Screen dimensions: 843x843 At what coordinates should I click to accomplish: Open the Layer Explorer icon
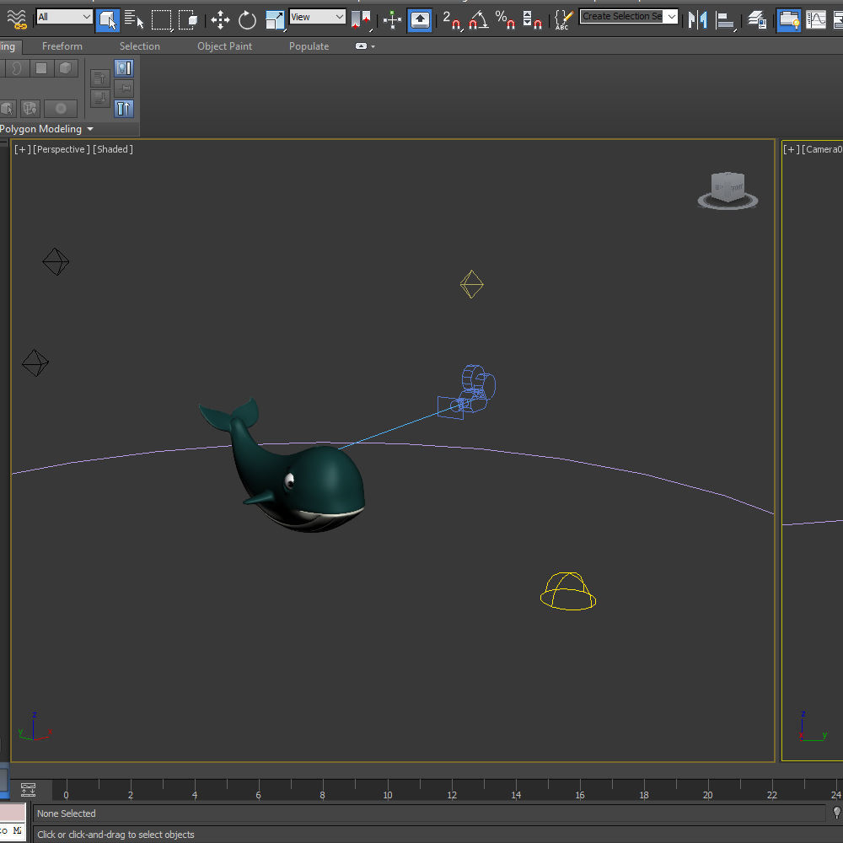(x=758, y=20)
